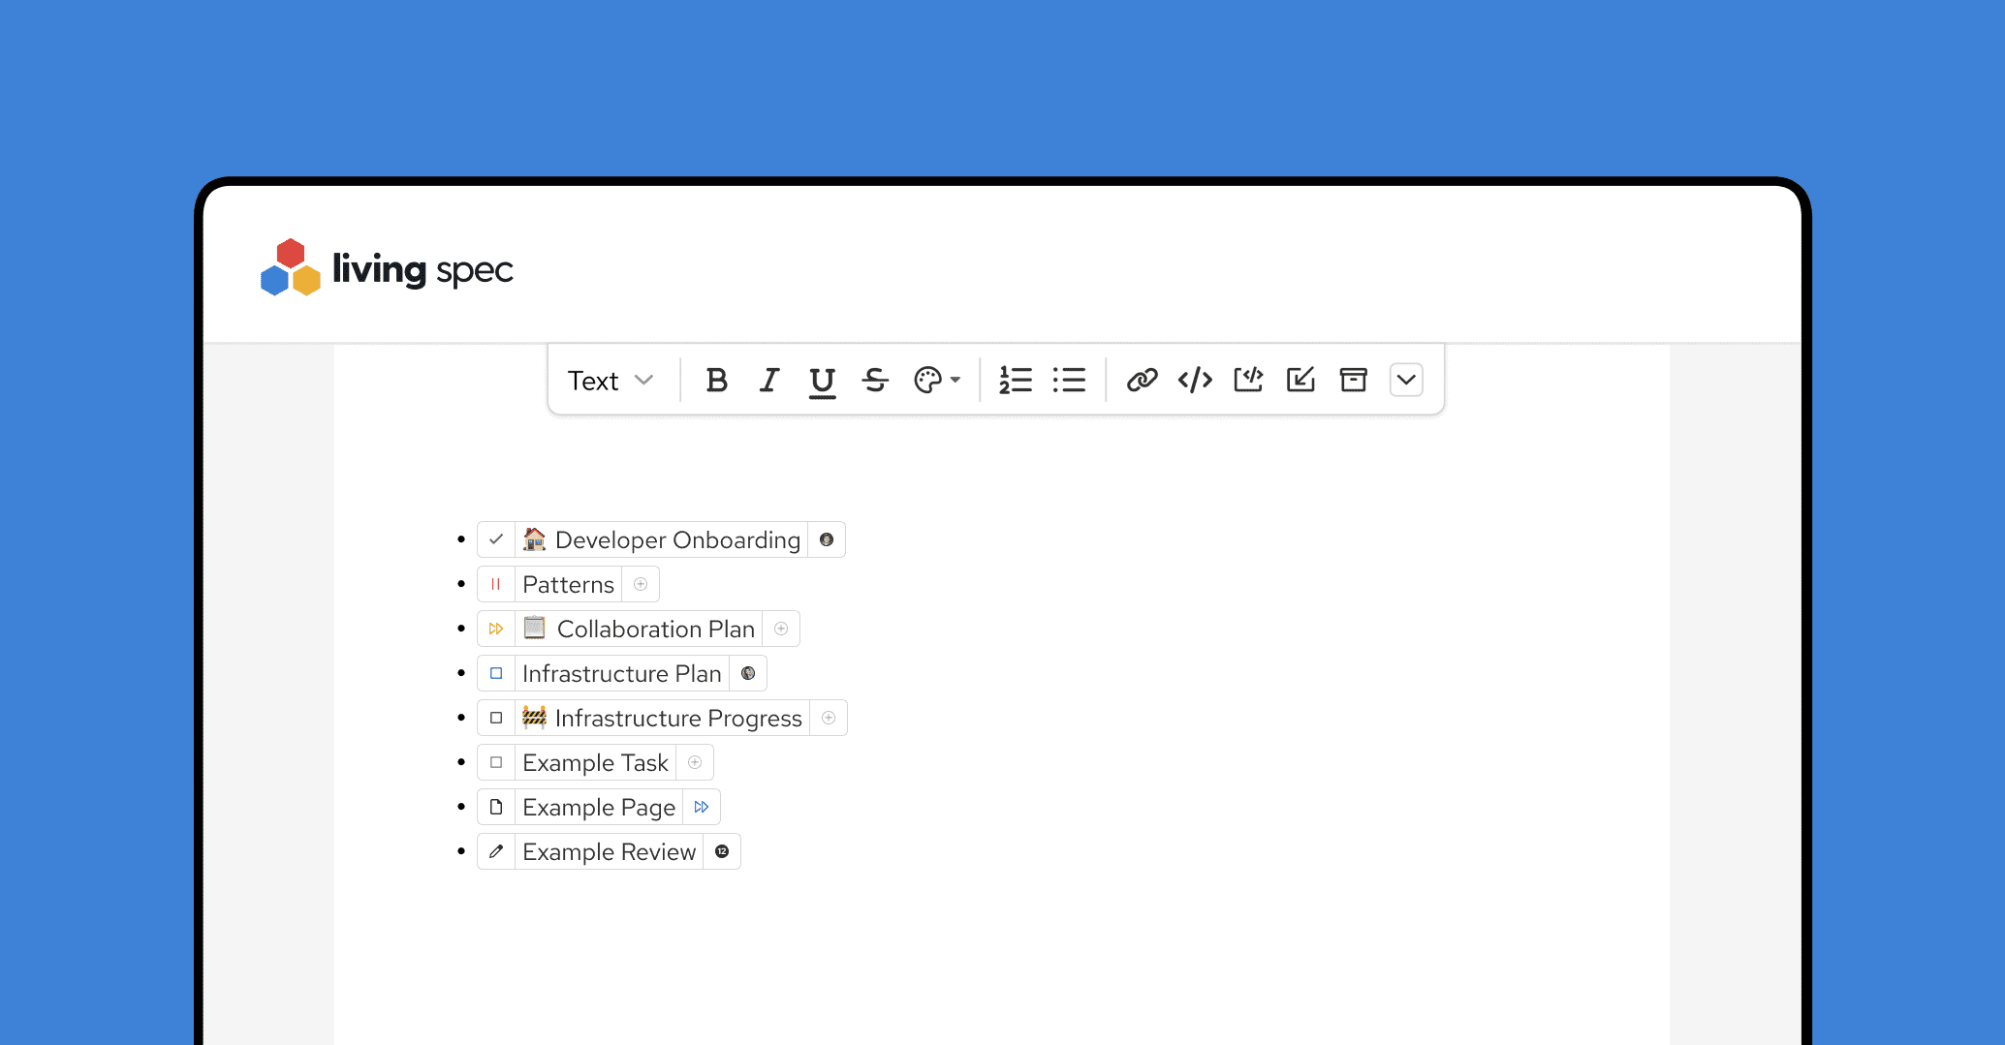Viewport: 2005px width, 1045px height.
Task: Check the Example Task checkbox
Action: 496,762
